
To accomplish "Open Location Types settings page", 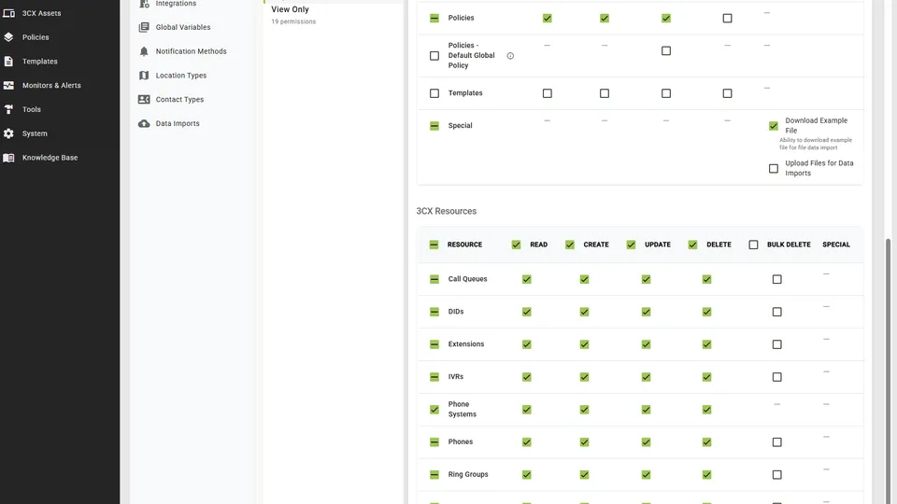I will pyautogui.click(x=180, y=76).
